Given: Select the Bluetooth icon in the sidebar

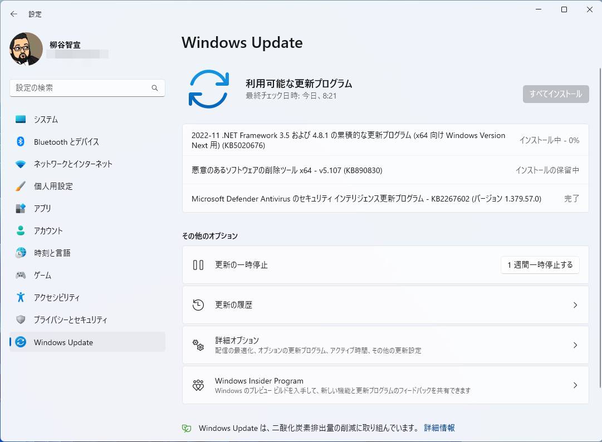Looking at the screenshot, I should (21, 141).
